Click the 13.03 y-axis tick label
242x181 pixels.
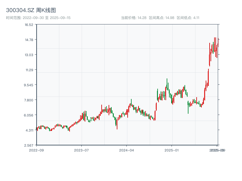(x=29, y=55)
